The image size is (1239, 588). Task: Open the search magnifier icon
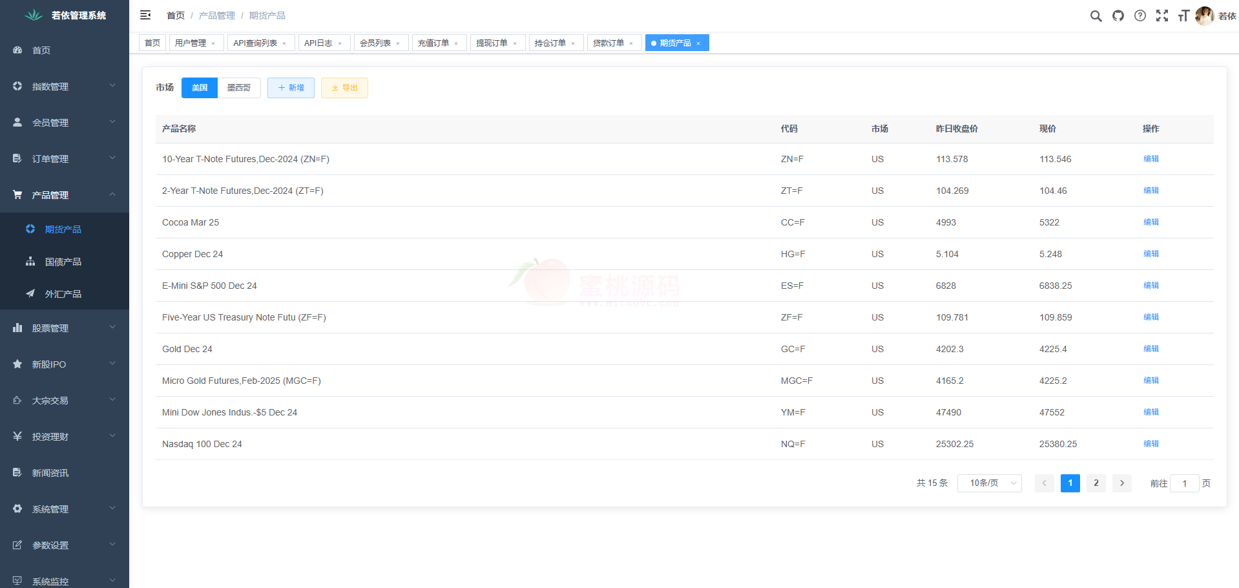[1096, 16]
